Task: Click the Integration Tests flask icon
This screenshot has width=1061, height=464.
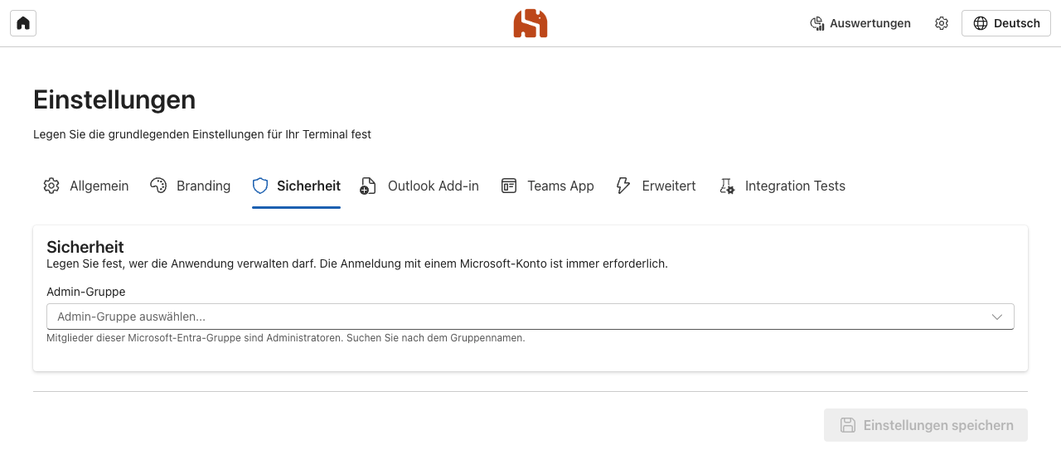Action: (727, 186)
